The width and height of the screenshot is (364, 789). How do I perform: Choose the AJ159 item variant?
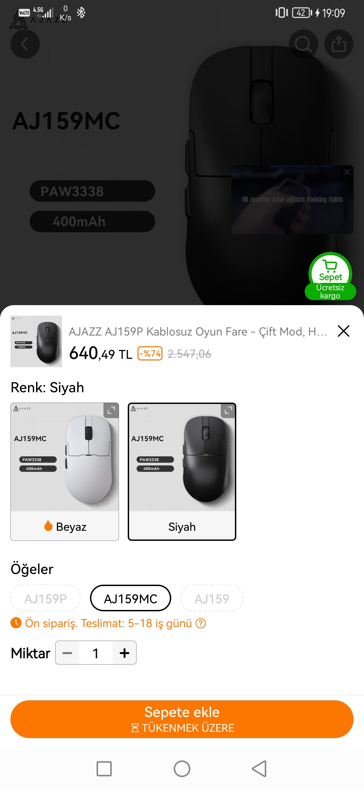pos(212,598)
